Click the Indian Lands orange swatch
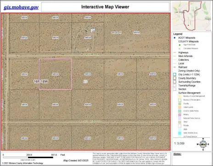 coord(179,107)
